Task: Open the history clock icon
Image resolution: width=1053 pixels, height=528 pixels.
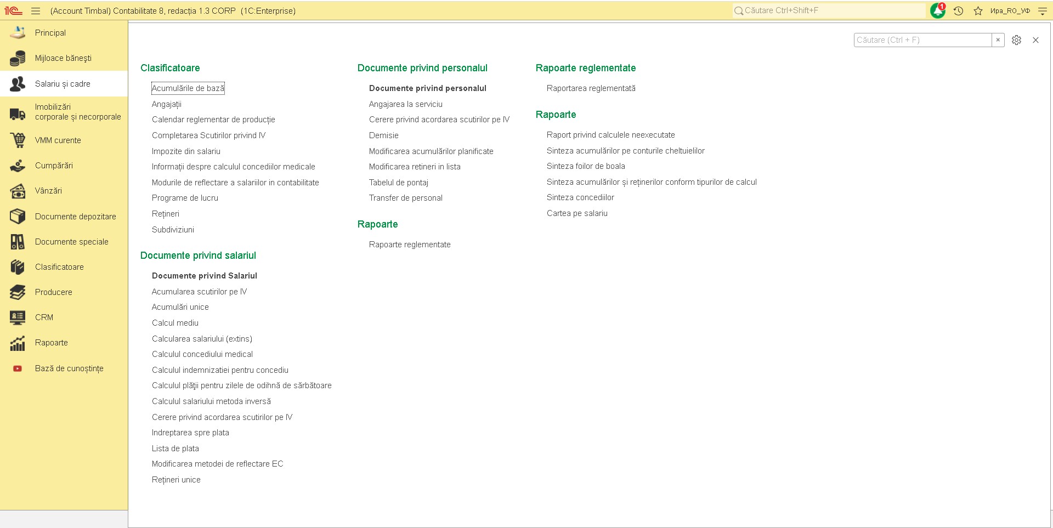Action: 958,11
